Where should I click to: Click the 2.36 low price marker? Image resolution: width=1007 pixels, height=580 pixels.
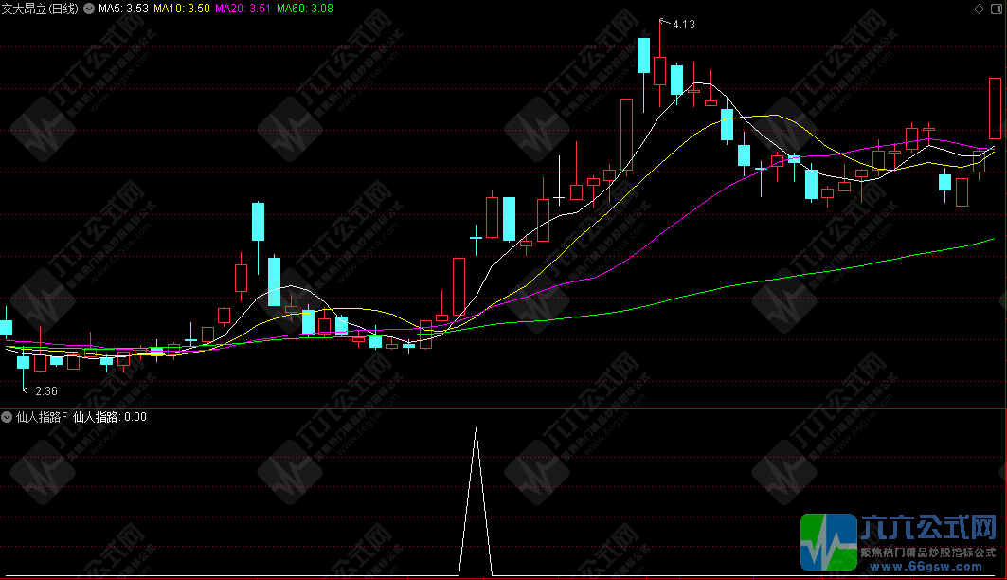point(46,390)
